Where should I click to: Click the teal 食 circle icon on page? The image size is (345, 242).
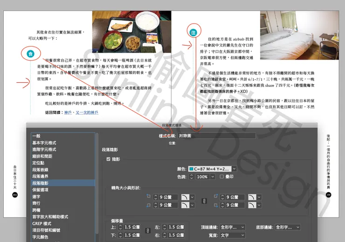[31, 54]
